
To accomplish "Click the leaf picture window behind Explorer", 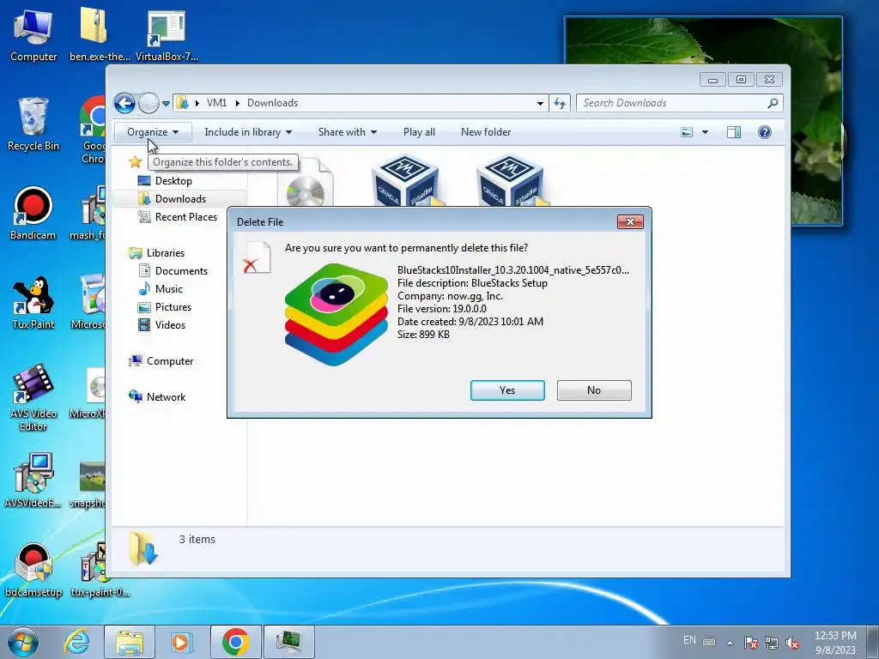I will tap(817, 120).
